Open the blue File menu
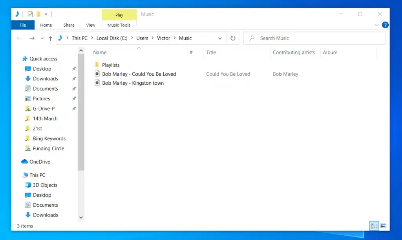 [22, 25]
